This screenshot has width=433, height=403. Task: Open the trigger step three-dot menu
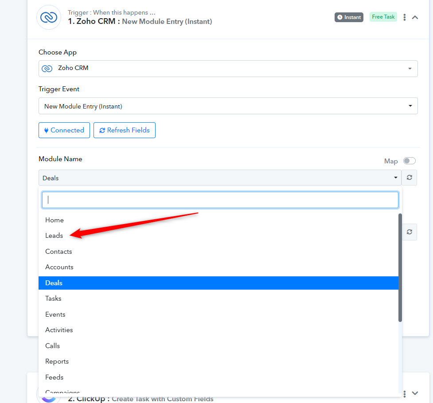pos(404,17)
